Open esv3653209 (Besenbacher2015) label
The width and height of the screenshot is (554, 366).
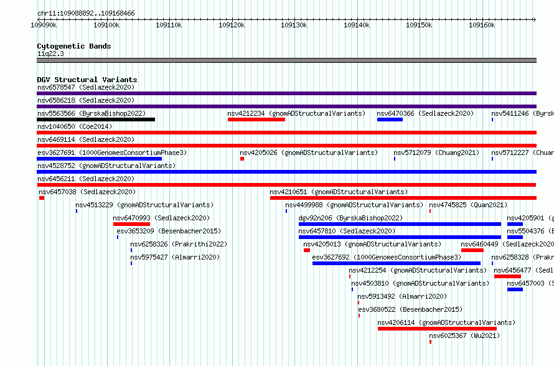click(x=169, y=231)
